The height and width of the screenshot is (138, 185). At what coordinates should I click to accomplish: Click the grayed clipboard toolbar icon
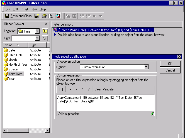coord(74,16)
